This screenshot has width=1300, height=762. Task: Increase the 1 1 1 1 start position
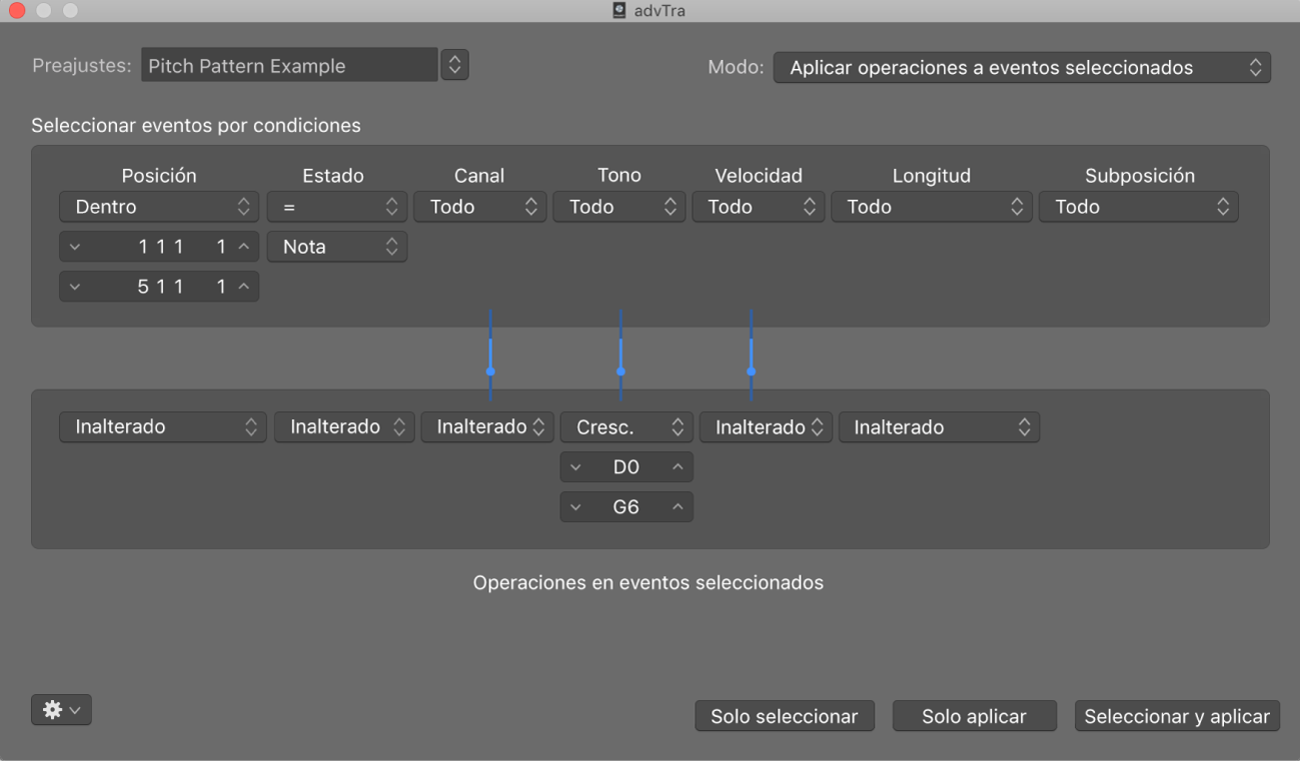point(244,247)
